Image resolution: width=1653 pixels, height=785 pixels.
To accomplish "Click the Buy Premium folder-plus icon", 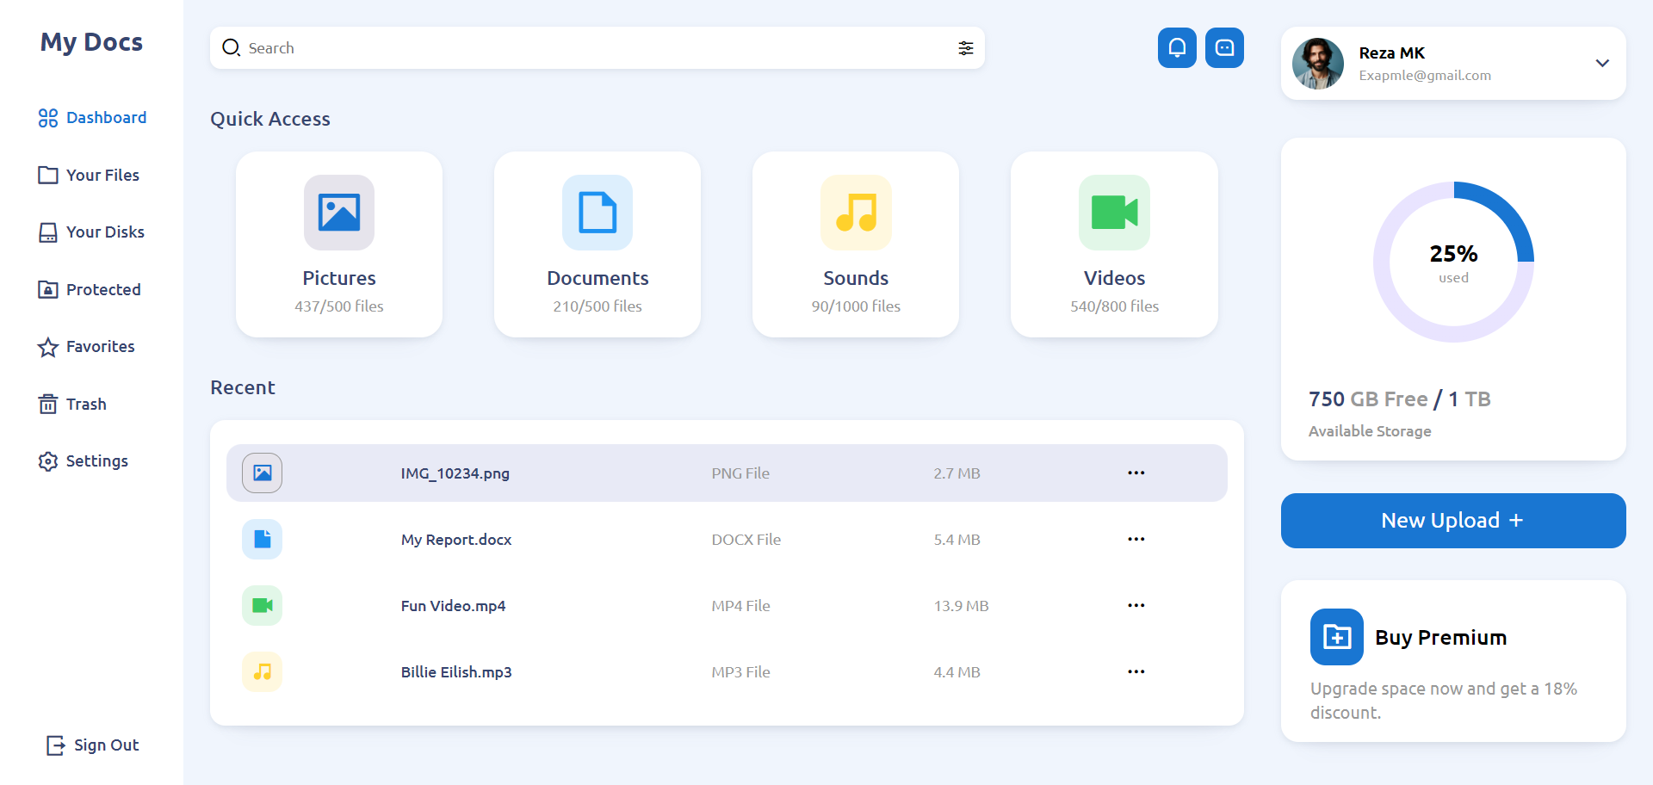I will (x=1337, y=637).
